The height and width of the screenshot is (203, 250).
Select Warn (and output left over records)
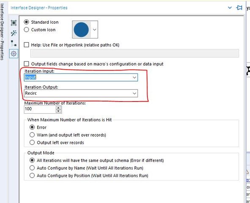coord(32,135)
